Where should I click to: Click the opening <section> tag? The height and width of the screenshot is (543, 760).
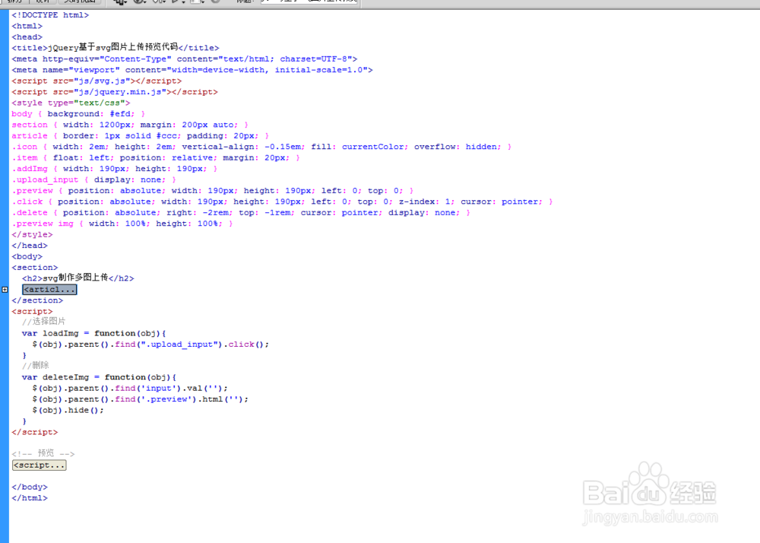point(35,268)
